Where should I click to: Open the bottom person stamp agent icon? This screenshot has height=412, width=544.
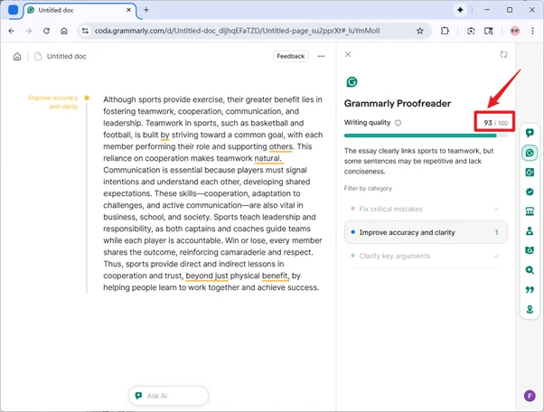point(530,309)
